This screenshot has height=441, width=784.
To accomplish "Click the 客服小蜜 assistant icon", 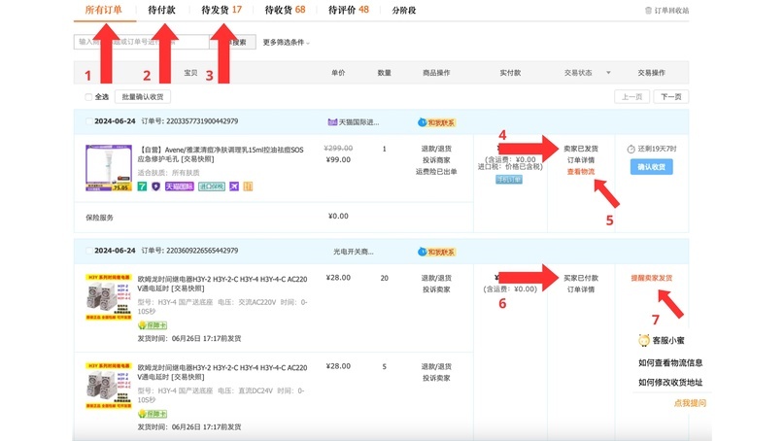I will point(643,341).
